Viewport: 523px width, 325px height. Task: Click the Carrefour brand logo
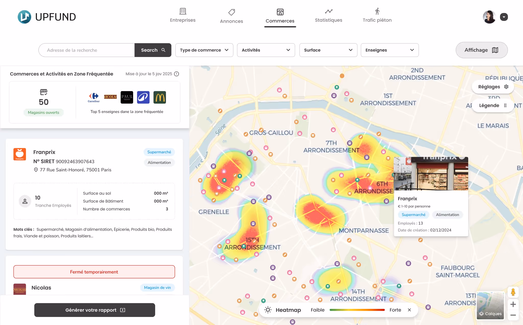[94, 97]
